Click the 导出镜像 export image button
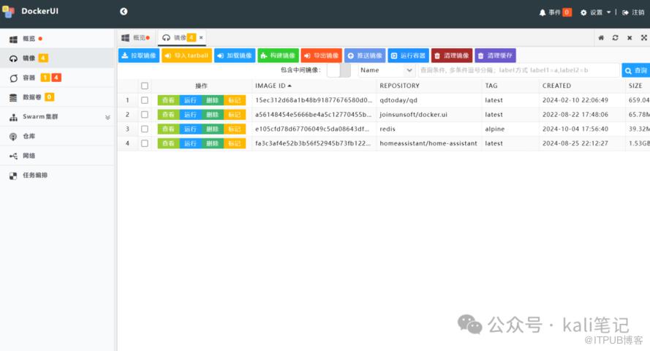The width and height of the screenshot is (650, 351). pos(321,56)
